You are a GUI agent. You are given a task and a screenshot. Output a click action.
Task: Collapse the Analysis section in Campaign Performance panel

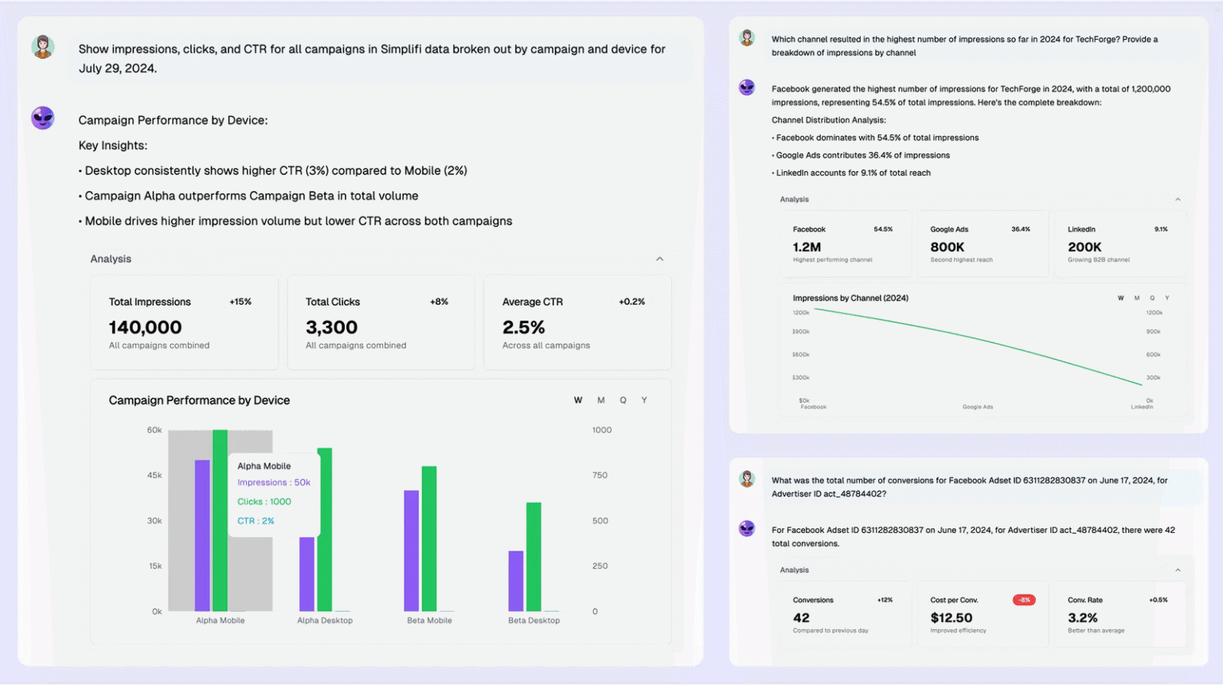tap(659, 259)
